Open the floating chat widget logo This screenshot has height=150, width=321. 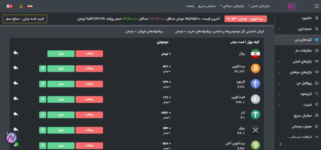pos(11,138)
